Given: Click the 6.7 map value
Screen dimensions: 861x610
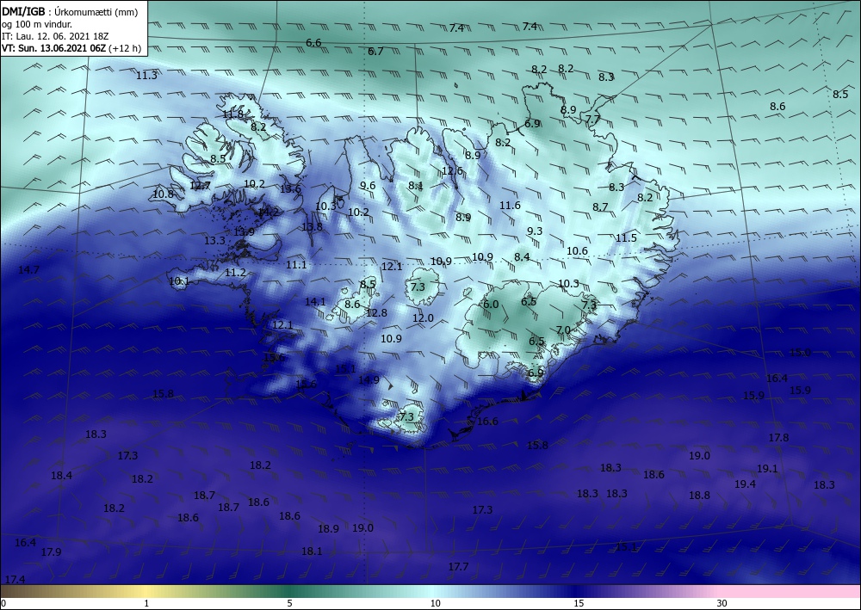Looking at the screenshot, I should click(x=375, y=52).
